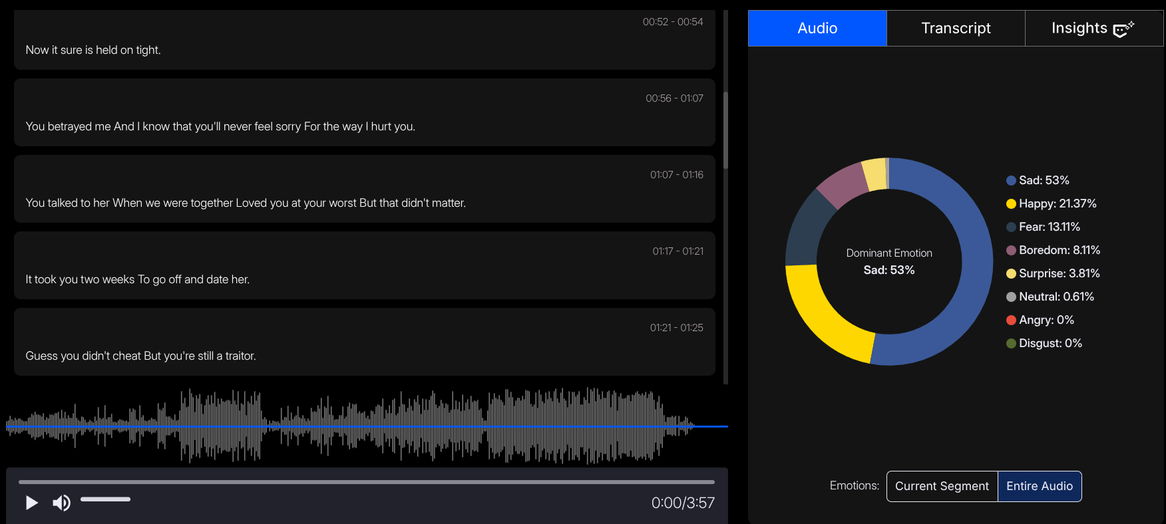Image resolution: width=1166 pixels, height=524 pixels.
Task: Click the green Disgust legend dot
Action: [x=1011, y=344]
